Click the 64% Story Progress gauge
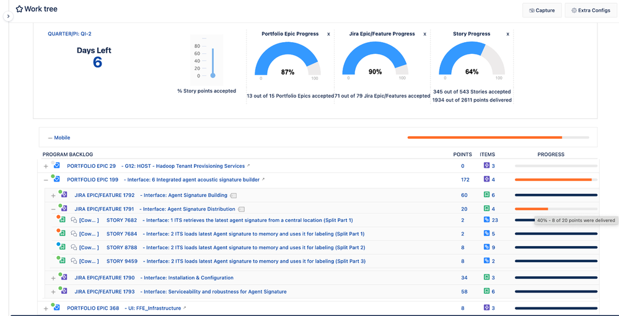The height and width of the screenshot is (316, 619). [472, 58]
